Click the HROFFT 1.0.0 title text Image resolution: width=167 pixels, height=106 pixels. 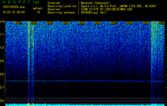click(x=21, y=2)
